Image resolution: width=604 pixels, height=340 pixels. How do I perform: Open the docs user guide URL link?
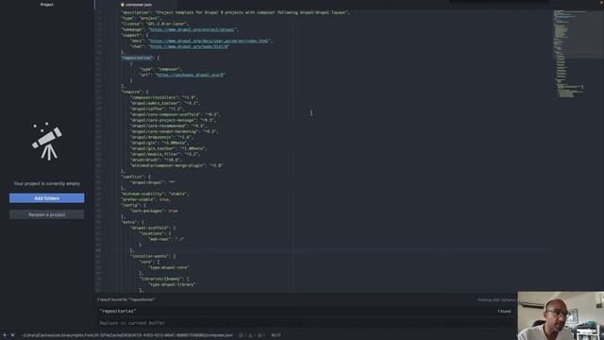tap(209, 41)
